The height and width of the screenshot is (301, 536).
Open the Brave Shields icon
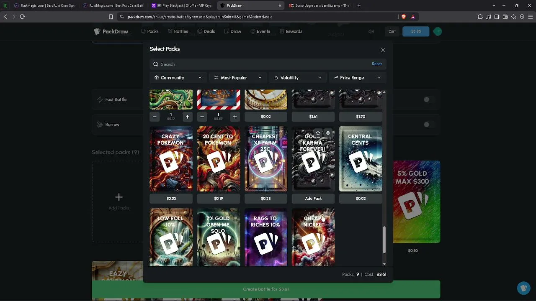[404, 17]
